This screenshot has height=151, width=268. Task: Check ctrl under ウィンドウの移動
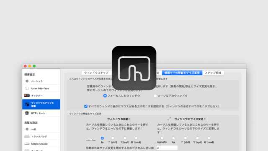pos(113,138)
